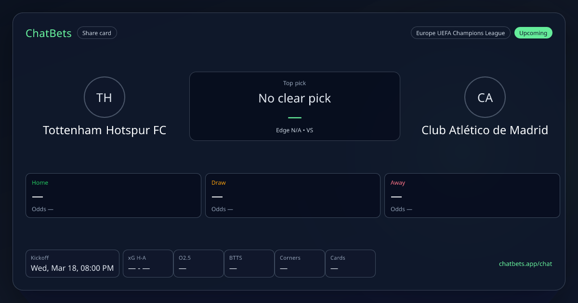The height and width of the screenshot is (303, 578).
Task: Click the BTTS stat tile
Action: (249, 264)
